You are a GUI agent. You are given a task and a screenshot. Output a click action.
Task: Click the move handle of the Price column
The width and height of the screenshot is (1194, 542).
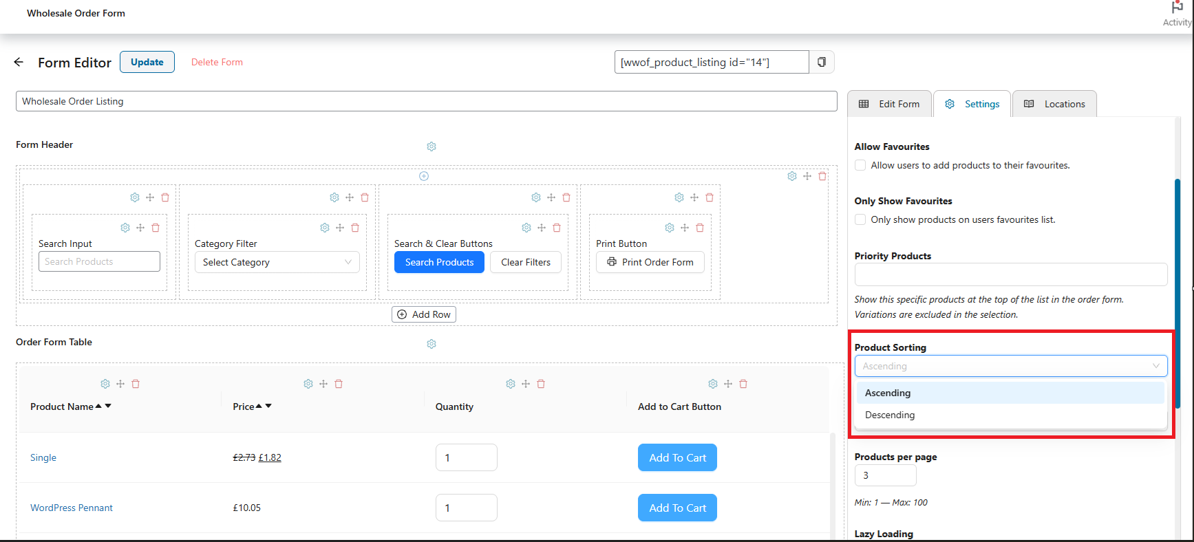[323, 384]
